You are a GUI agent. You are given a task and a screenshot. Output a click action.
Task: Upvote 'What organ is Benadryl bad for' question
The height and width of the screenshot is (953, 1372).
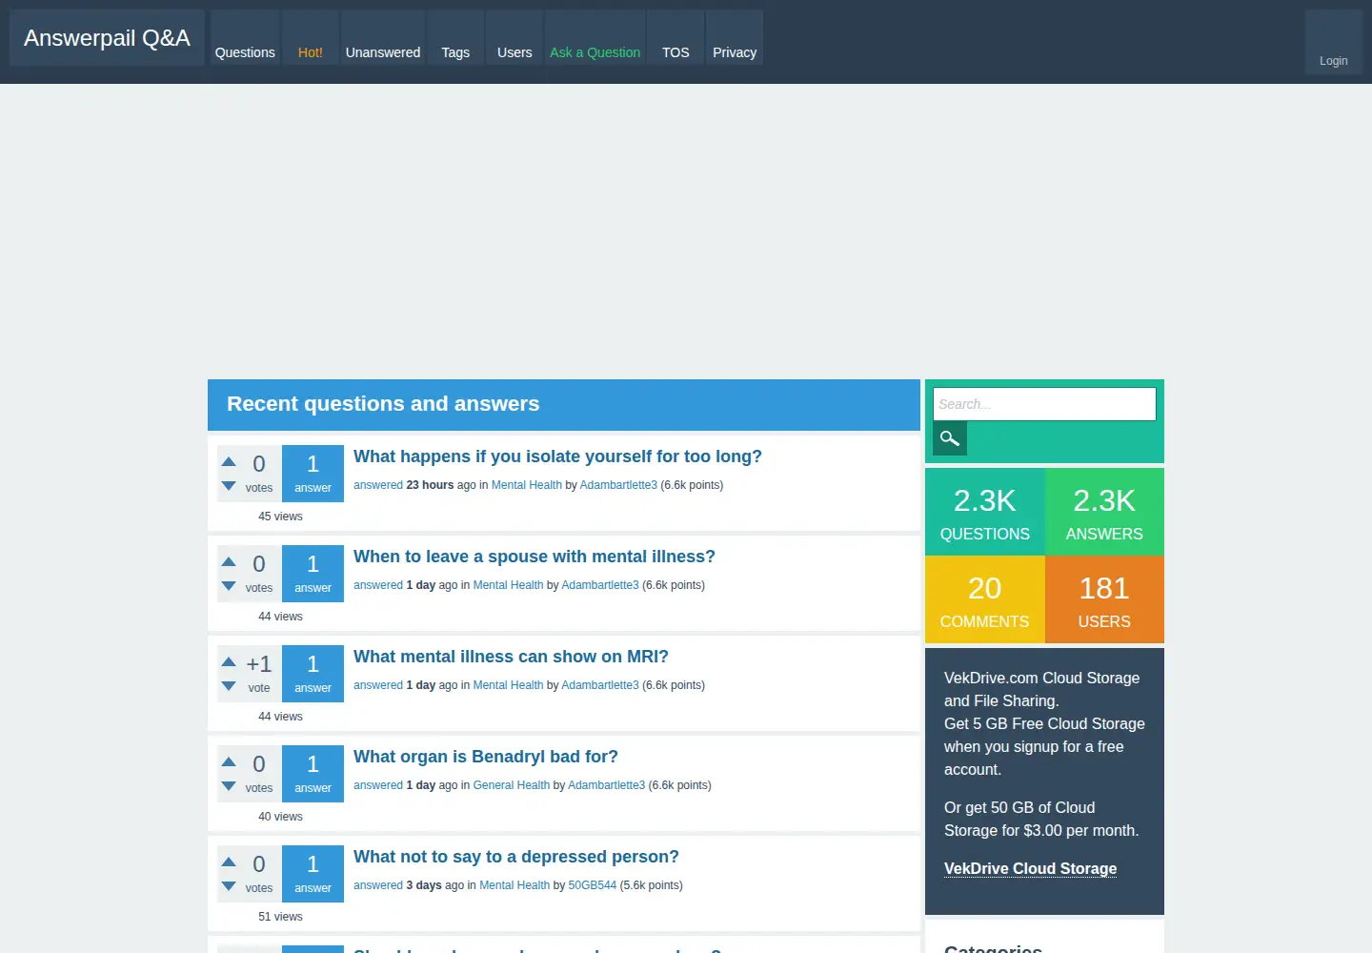(229, 761)
